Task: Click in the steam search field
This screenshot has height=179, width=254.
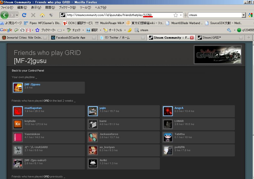Action: point(215,15)
